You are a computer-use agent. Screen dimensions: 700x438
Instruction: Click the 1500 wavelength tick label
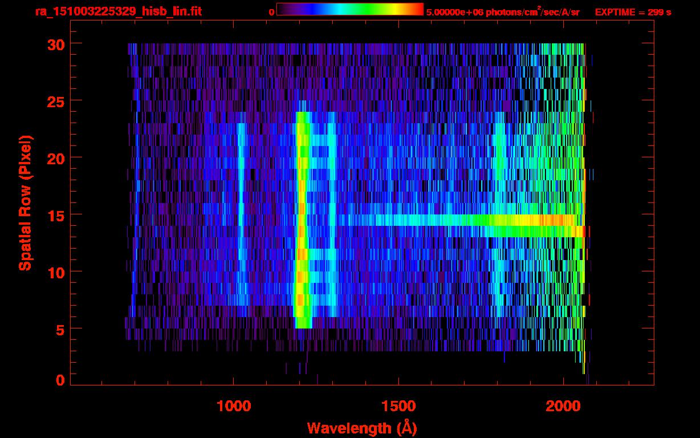(398, 406)
